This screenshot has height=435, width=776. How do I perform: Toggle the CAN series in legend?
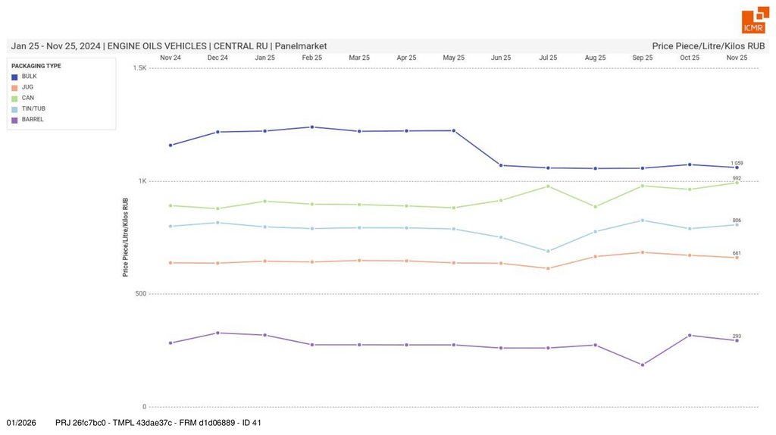27,98
